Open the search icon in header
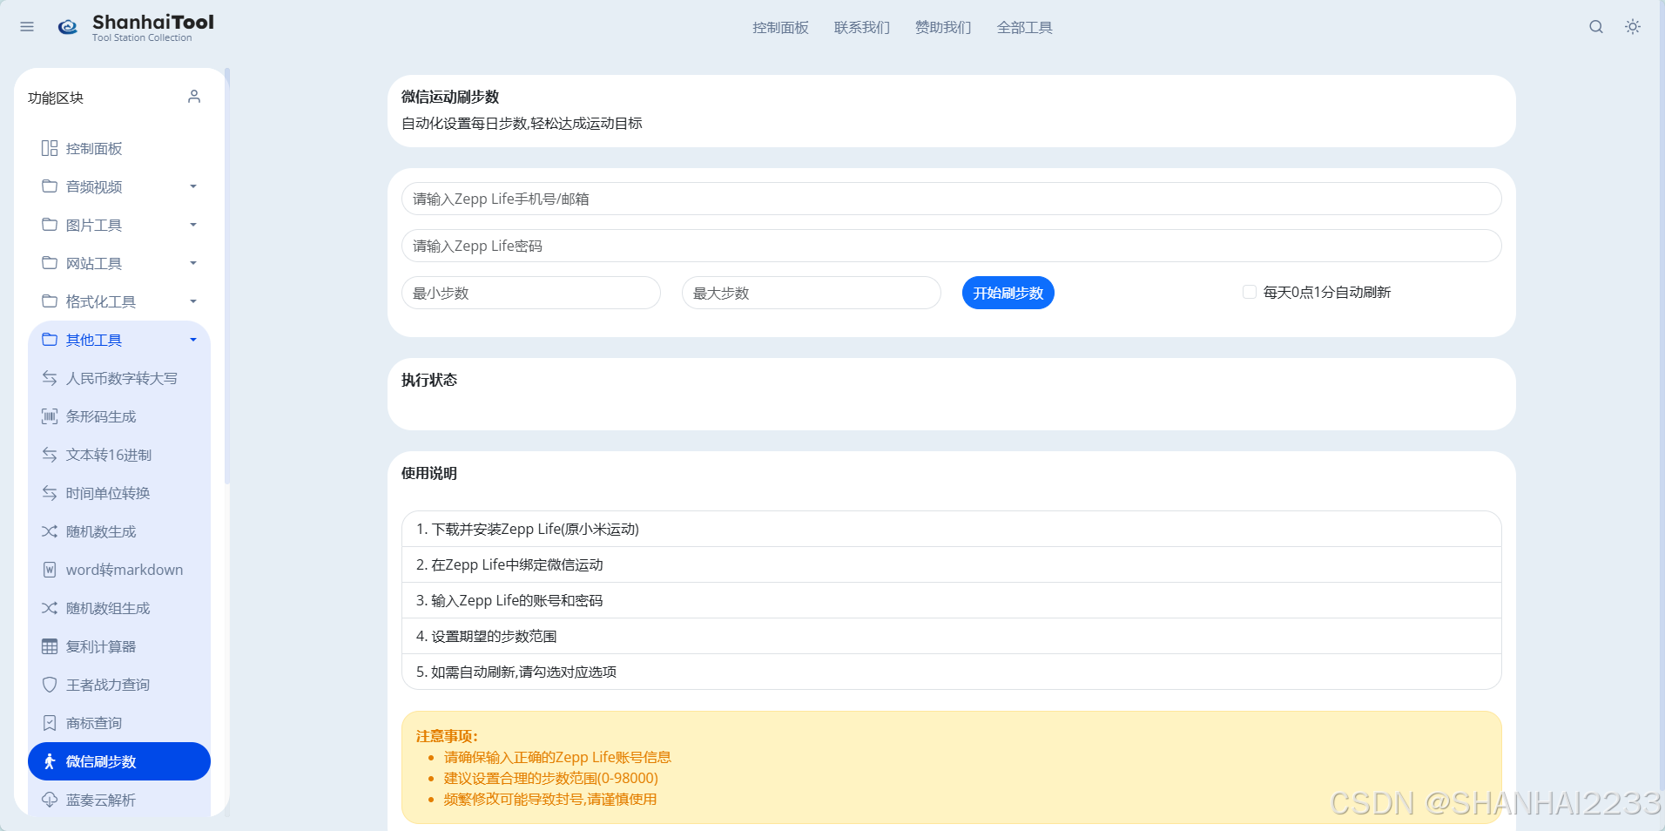The height and width of the screenshot is (831, 1665). (1596, 27)
